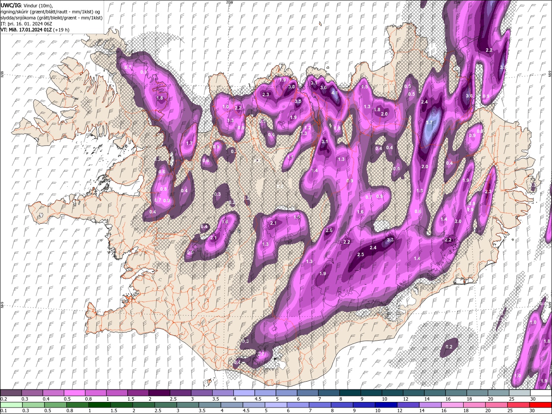This screenshot has height=414, width=552.
Task: Pick the pale periwinkle 5–6 lower legend swatch
Action: coord(276,405)
